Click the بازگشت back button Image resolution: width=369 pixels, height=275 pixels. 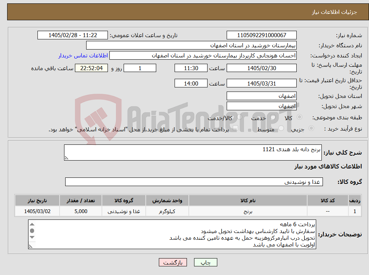173,263
